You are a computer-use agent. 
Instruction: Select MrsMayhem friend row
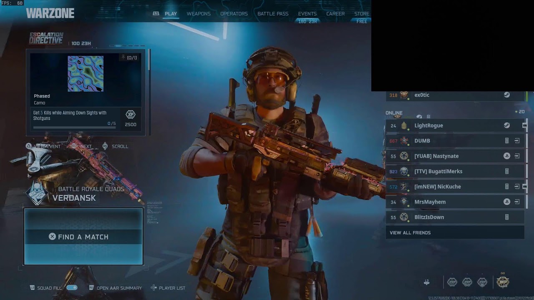pyautogui.click(x=455, y=202)
